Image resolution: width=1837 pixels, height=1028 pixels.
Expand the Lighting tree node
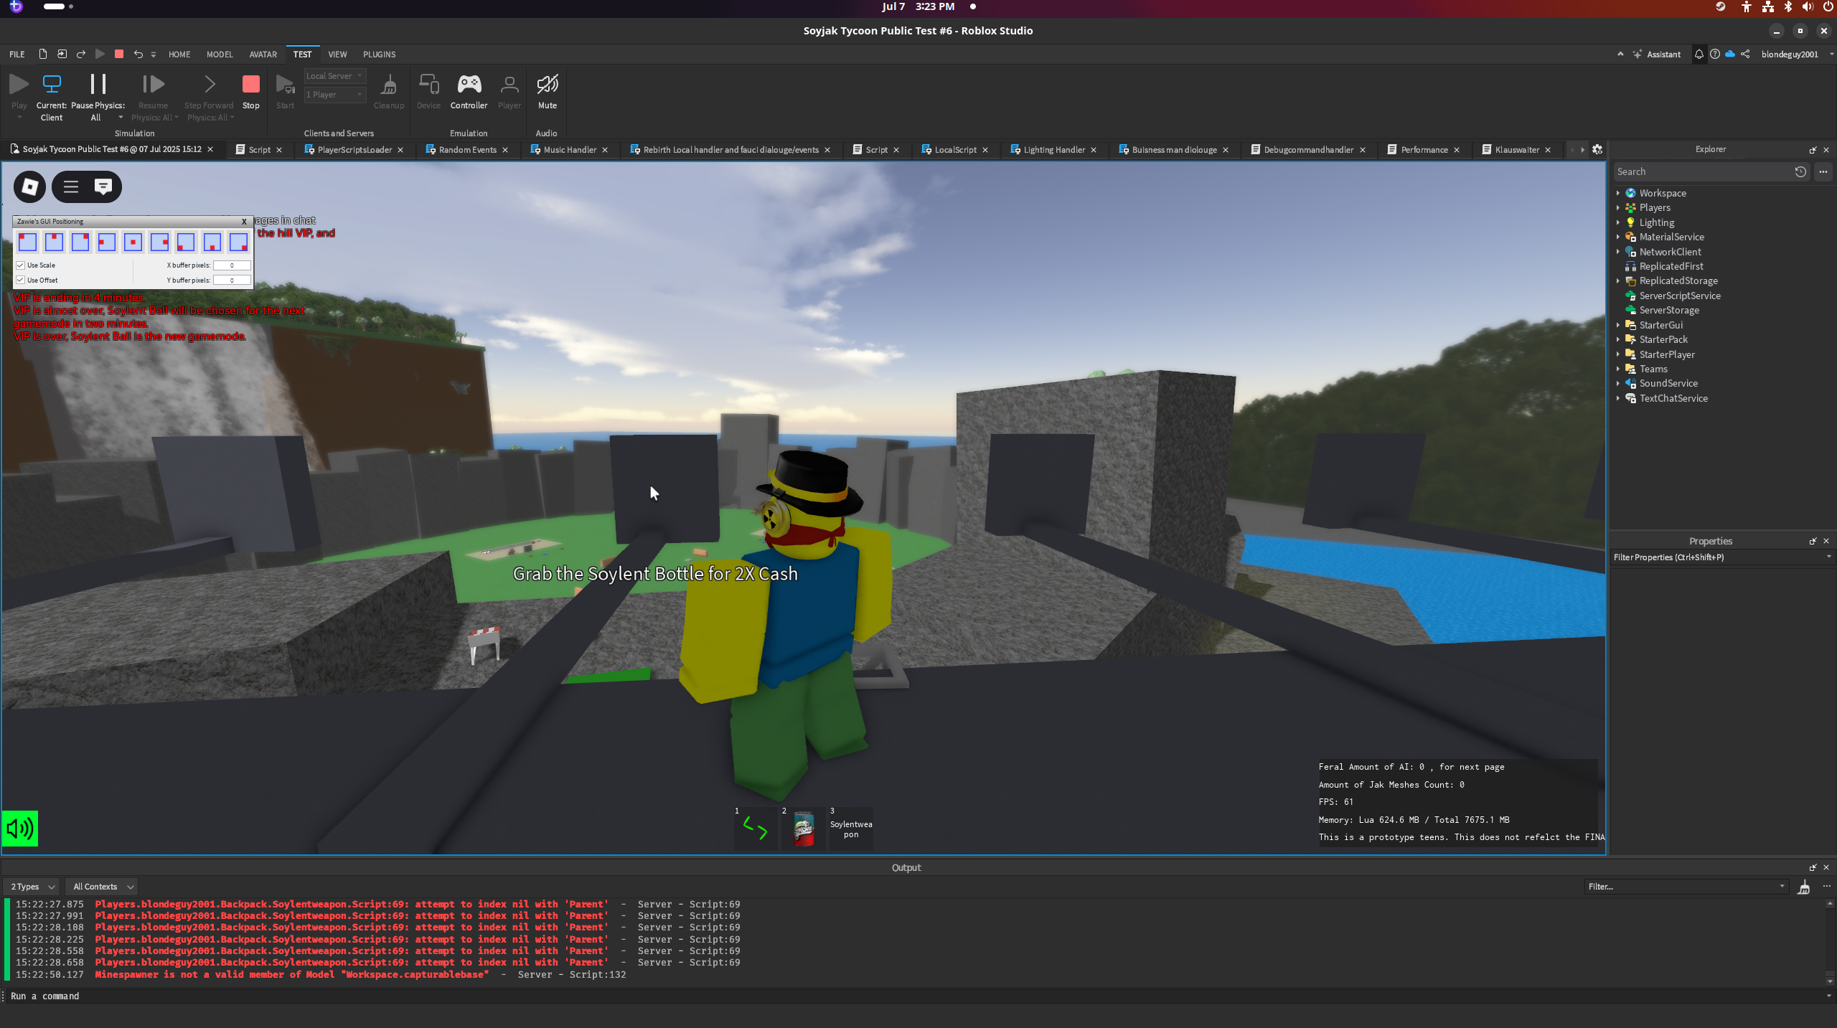click(1618, 223)
